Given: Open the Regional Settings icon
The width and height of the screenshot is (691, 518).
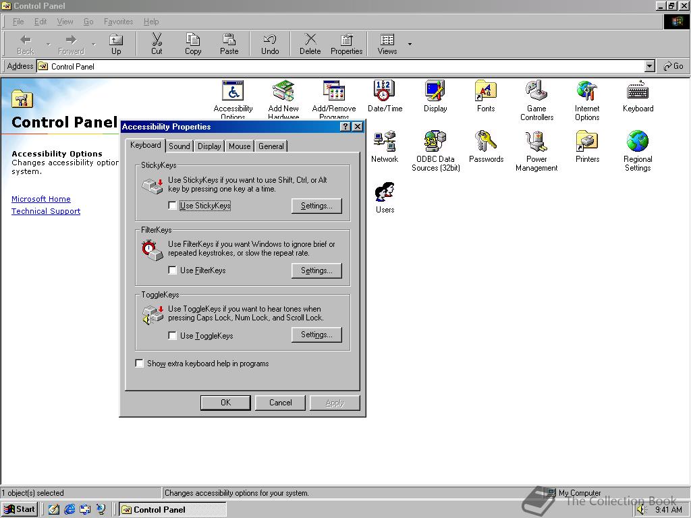Looking at the screenshot, I should coord(638,142).
